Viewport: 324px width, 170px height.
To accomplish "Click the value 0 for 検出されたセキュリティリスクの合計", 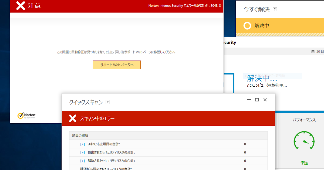I will click(245, 152).
